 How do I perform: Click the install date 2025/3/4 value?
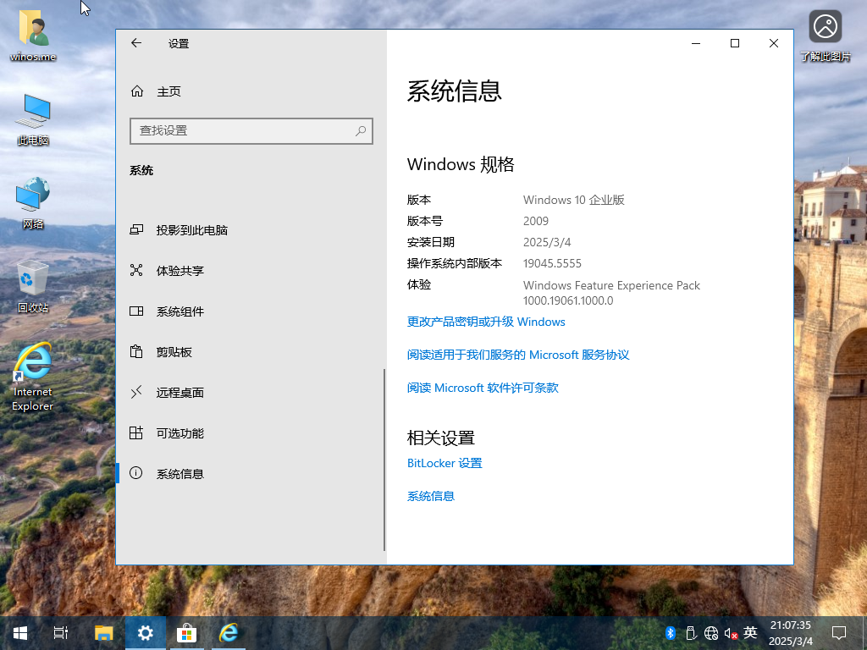547,242
